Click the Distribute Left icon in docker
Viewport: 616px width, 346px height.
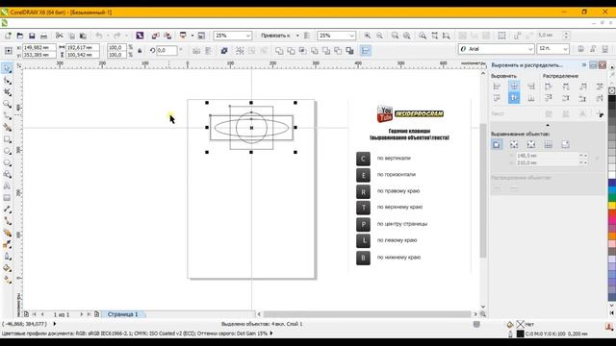[x=549, y=86]
